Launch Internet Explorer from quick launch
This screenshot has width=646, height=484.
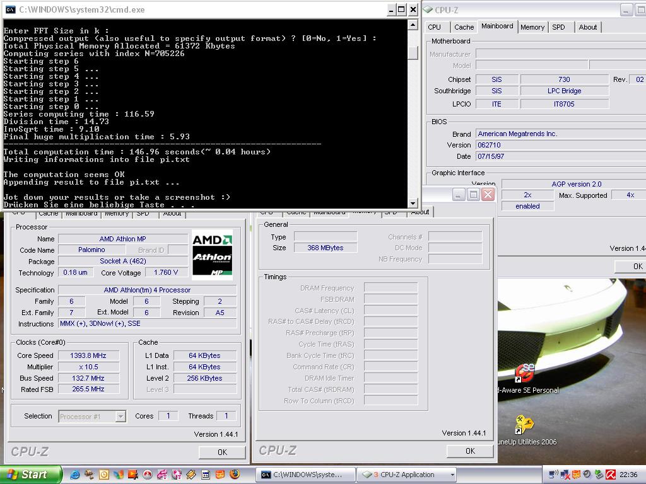[75, 475]
